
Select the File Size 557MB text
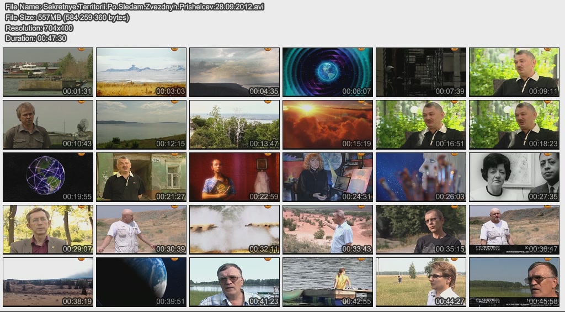[67, 17]
